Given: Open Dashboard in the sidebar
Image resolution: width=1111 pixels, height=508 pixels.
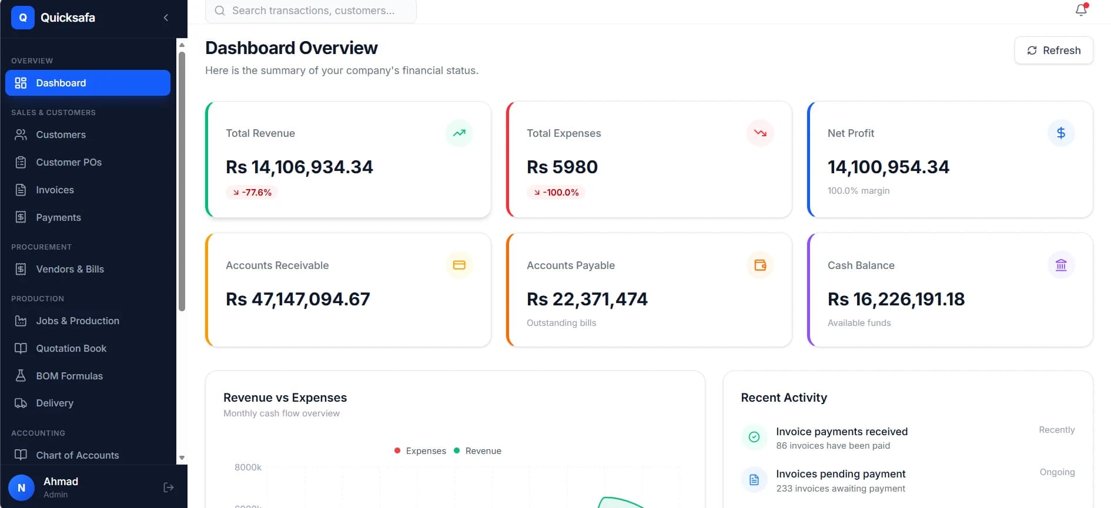Looking at the screenshot, I should point(88,83).
